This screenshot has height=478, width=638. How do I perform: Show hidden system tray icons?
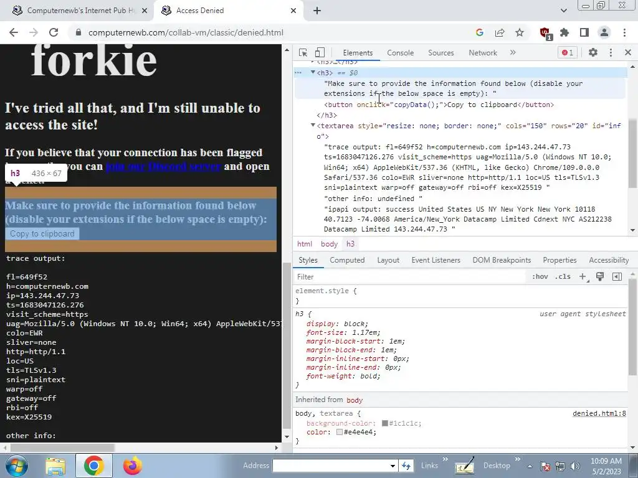point(530,466)
